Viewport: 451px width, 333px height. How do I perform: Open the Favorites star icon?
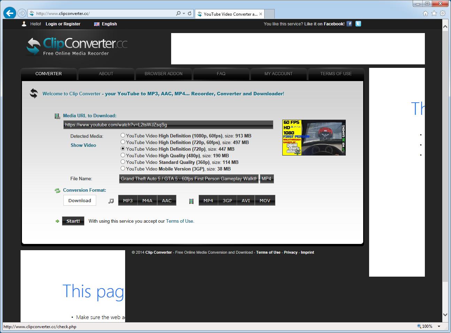click(434, 14)
